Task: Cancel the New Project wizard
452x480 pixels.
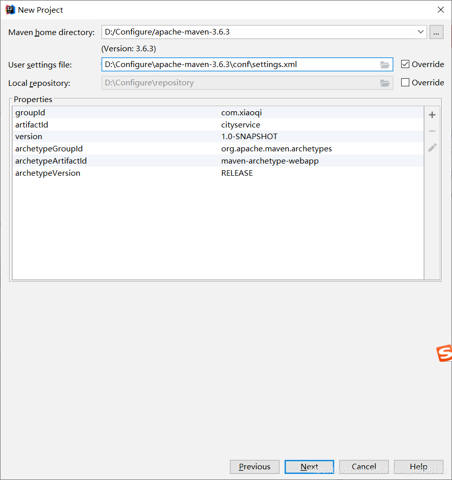Action: pos(364,466)
